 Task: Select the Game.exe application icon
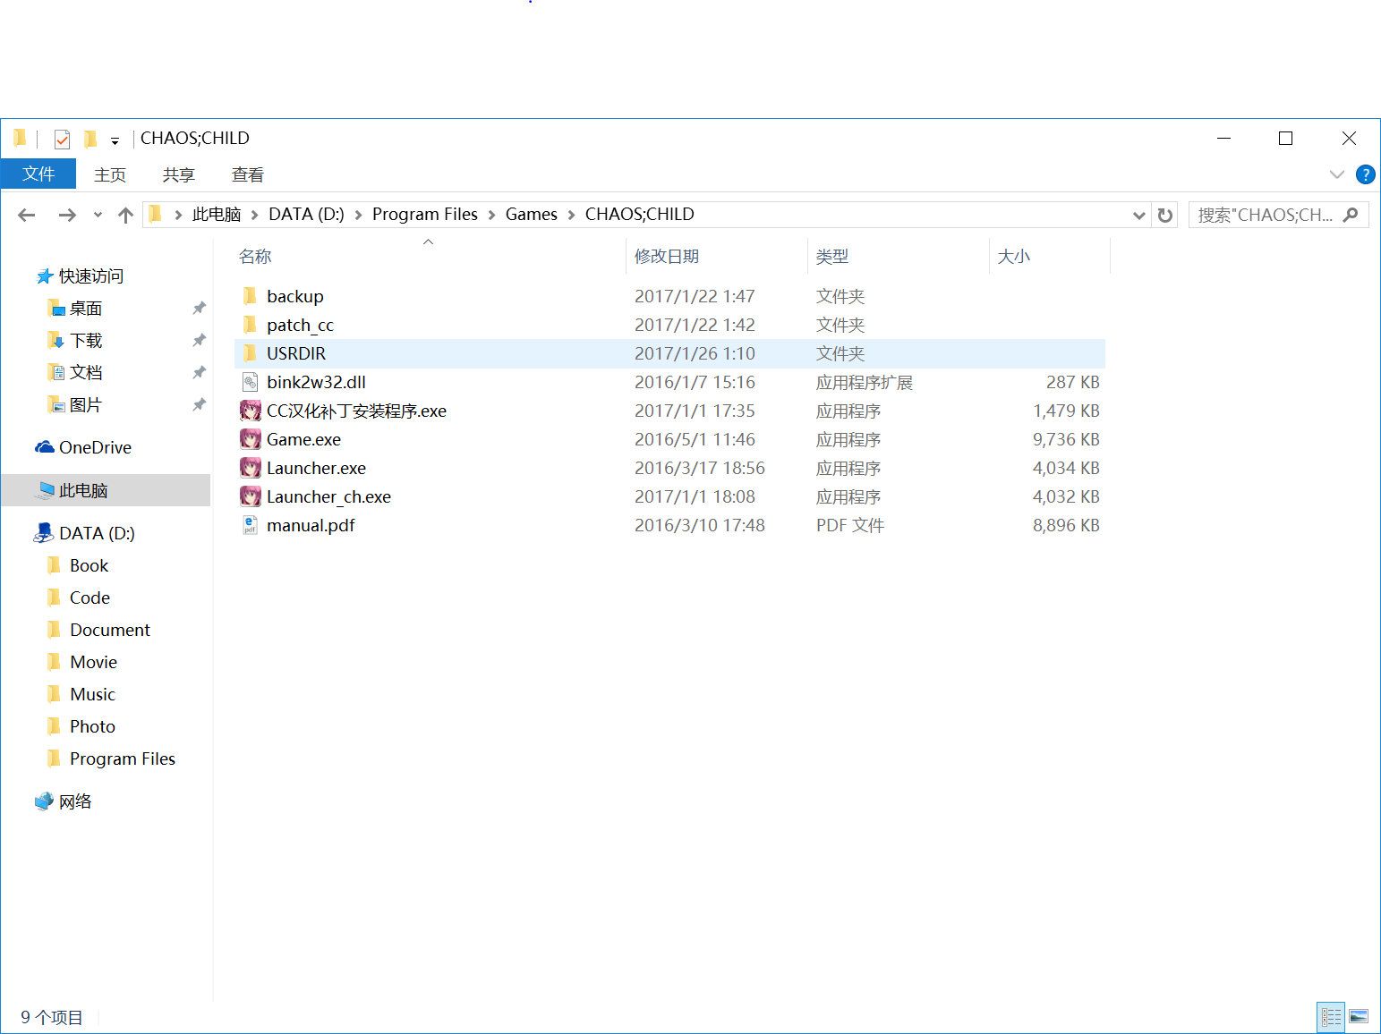[x=251, y=439]
